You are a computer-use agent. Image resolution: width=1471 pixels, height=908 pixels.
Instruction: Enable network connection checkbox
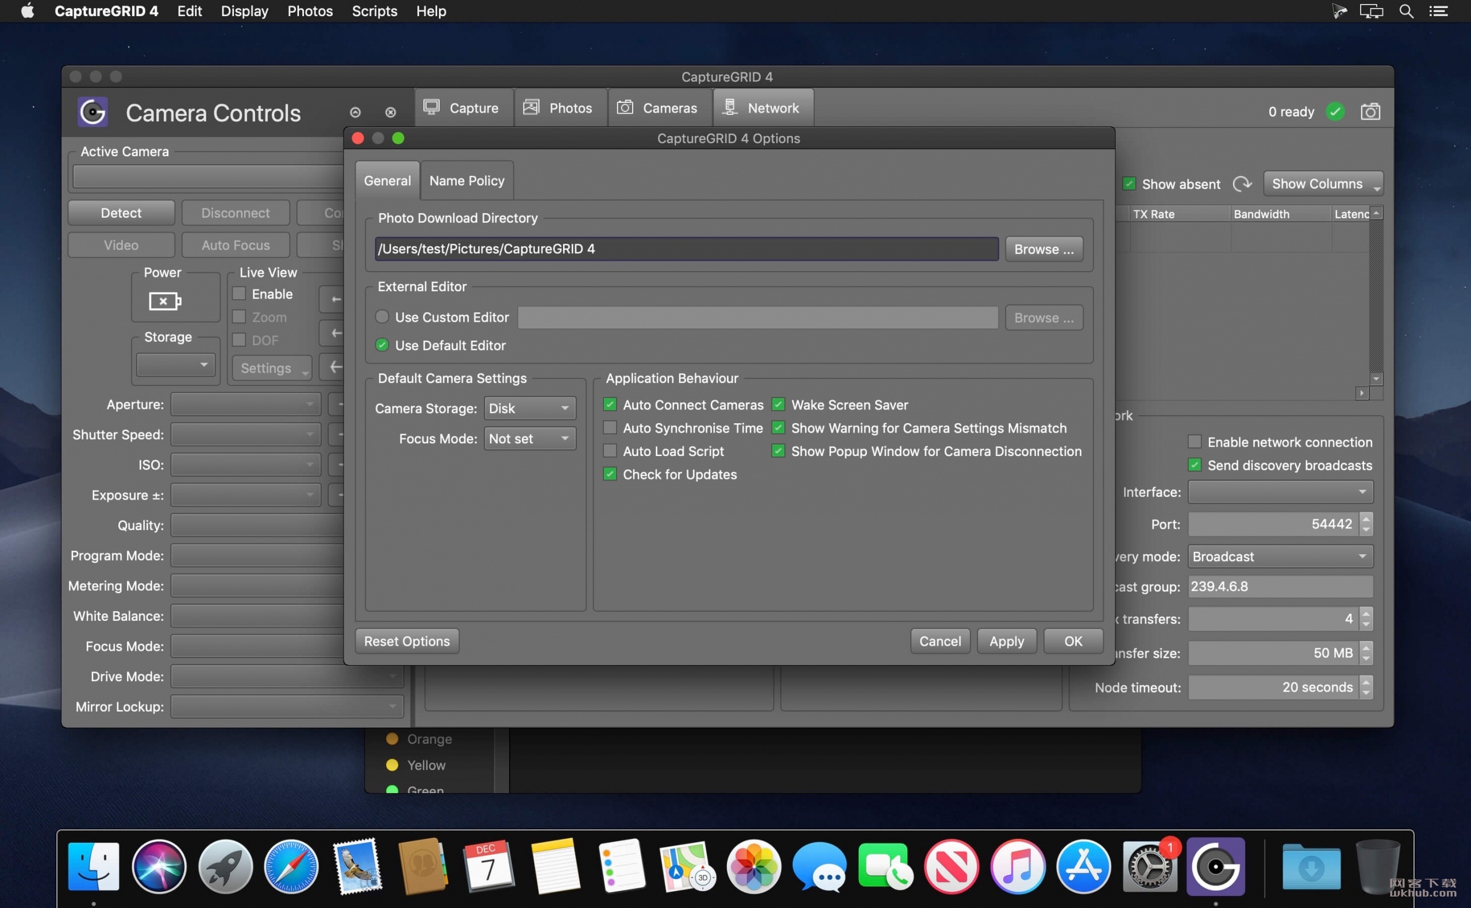pos(1194,442)
